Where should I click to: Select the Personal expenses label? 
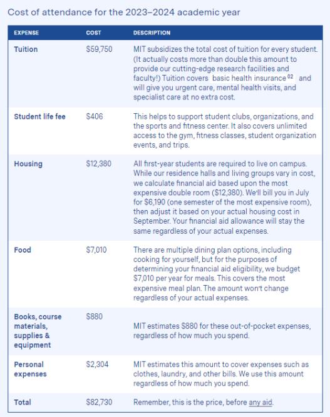pyautogui.click(x=30, y=369)
